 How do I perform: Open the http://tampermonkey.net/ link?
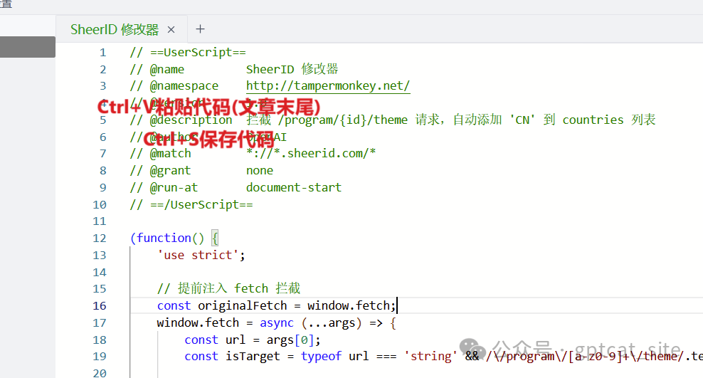click(x=328, y=85)
